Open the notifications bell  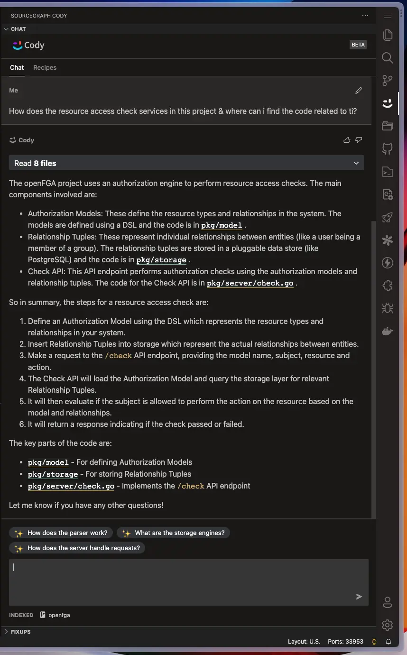tap(388, 641)
